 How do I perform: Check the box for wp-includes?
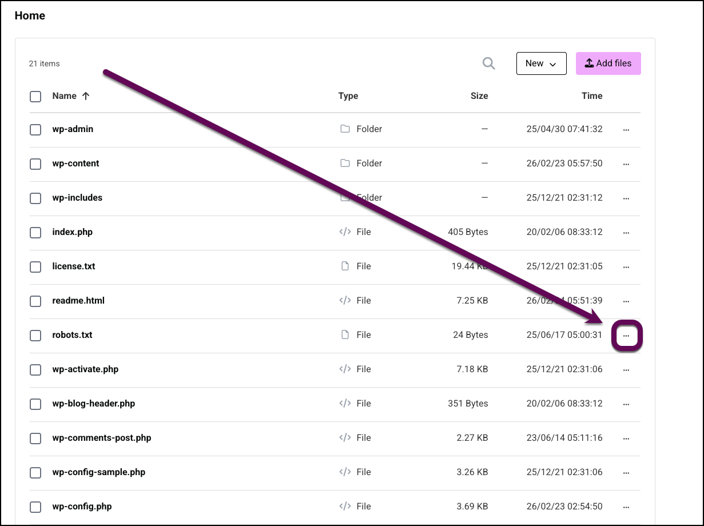click(35, 198)
